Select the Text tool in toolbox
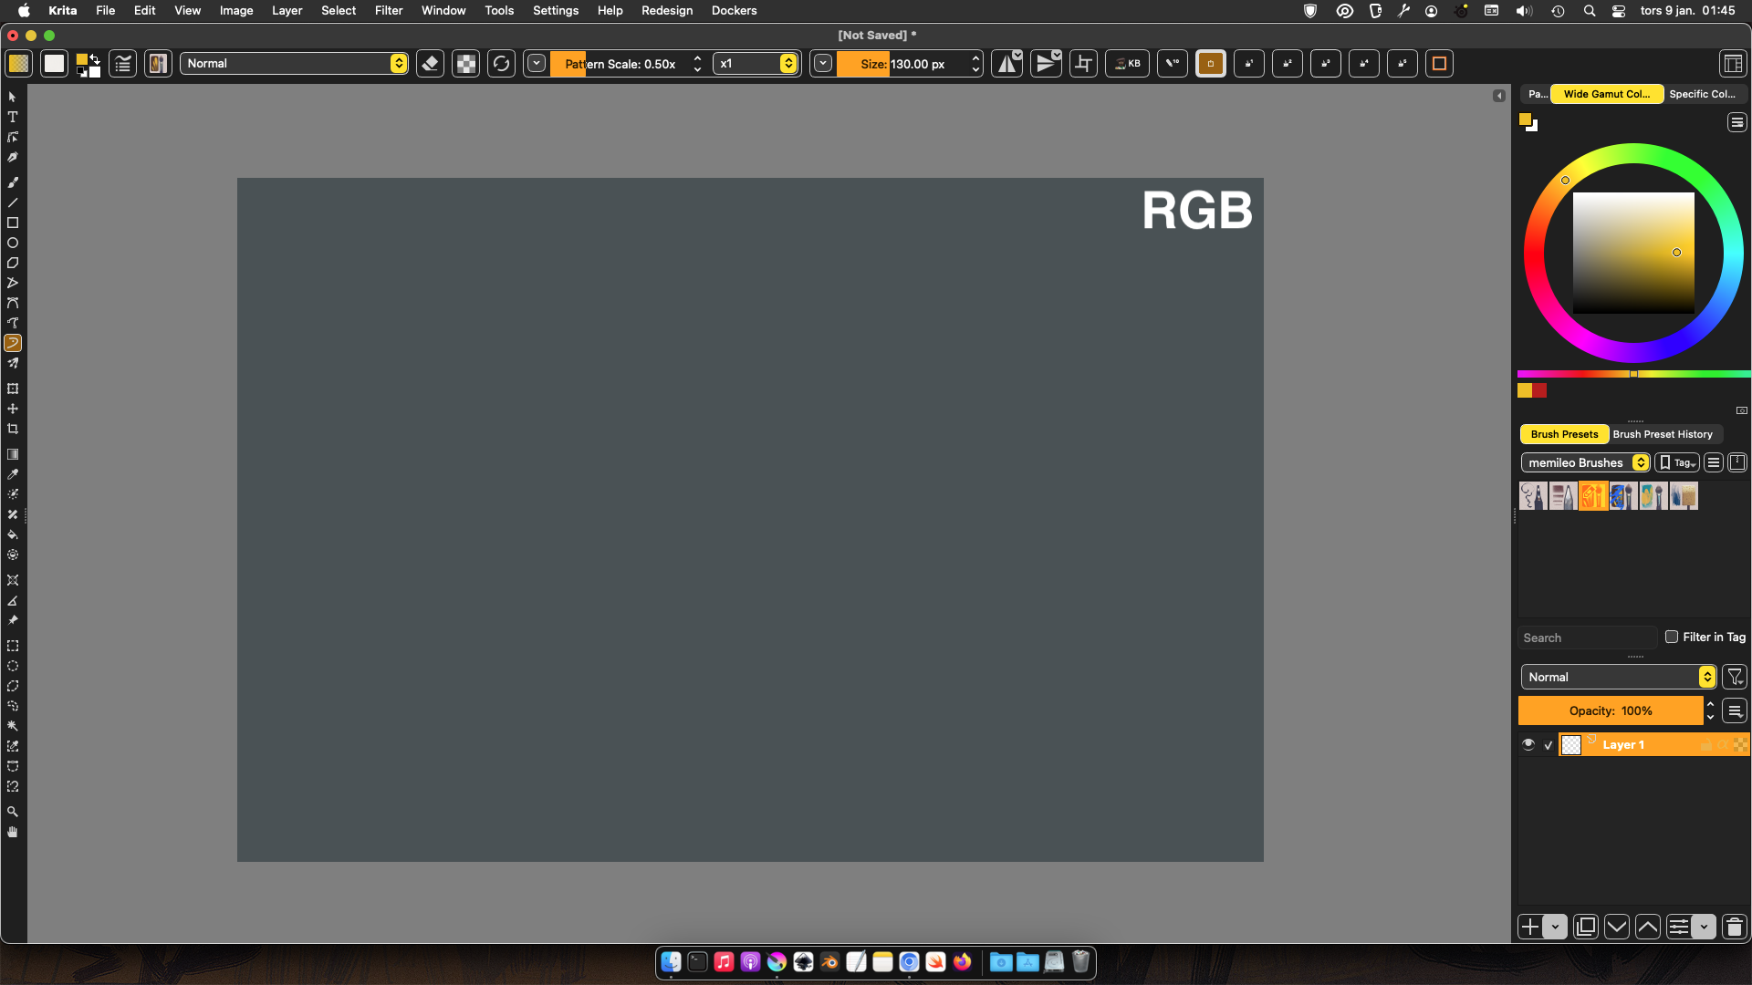Image resolution: width=1752 pixels, height=985 pixels. (13, 117)
